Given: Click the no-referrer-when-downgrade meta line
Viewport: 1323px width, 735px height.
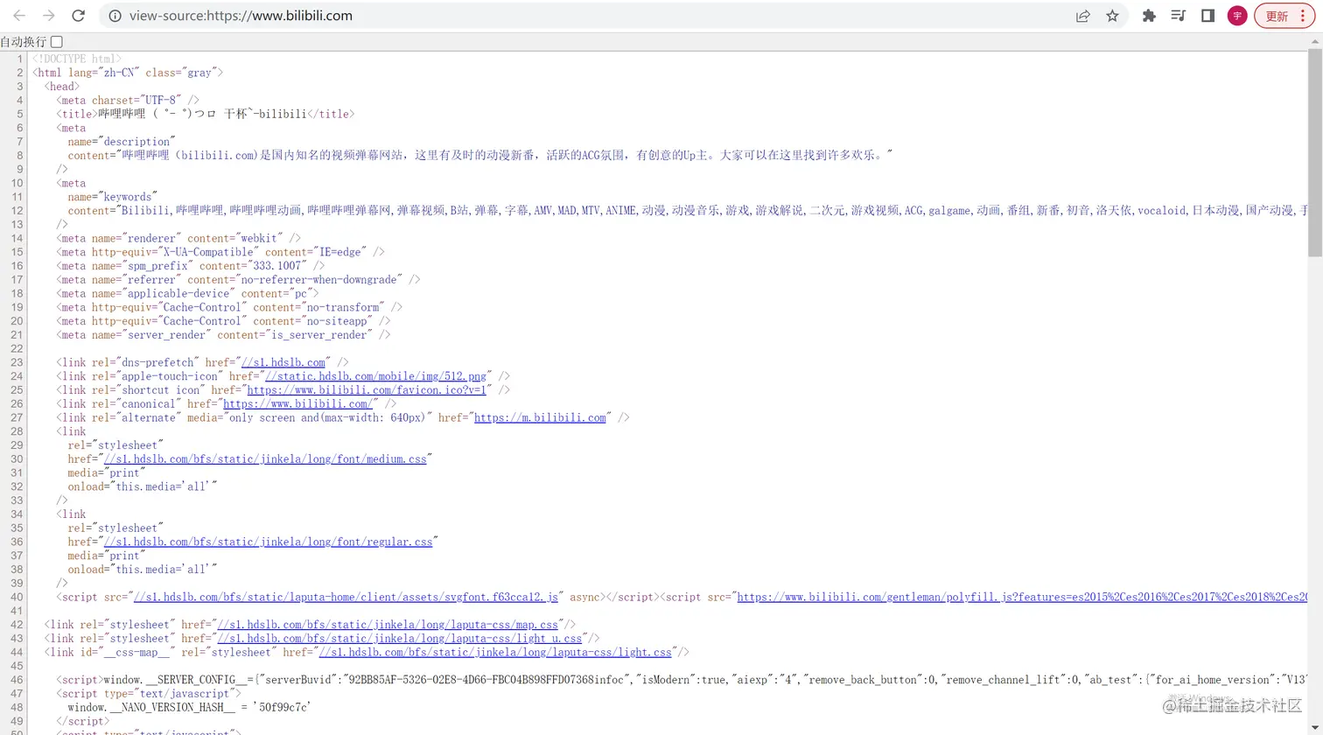Looking at the screenshot, I should coord(239,280).
